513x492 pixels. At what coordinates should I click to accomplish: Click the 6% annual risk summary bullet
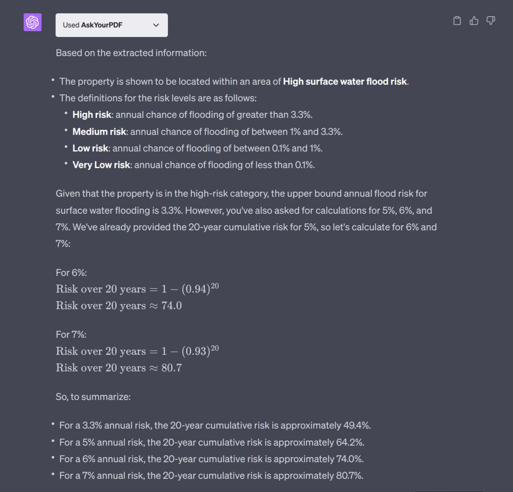coord(211,459)
